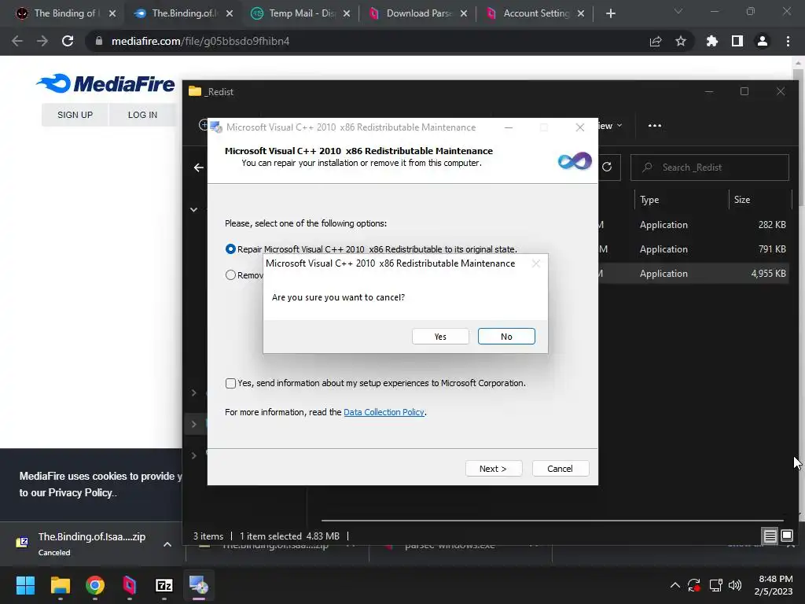Open File Explorer from the taskbar
805x604 pixels.
click(60, 585)
